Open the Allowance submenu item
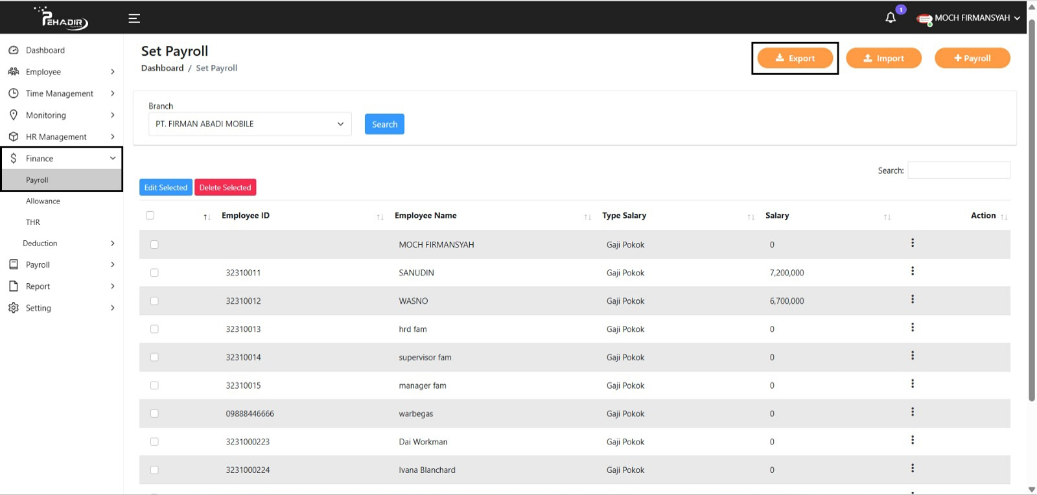 43,201
